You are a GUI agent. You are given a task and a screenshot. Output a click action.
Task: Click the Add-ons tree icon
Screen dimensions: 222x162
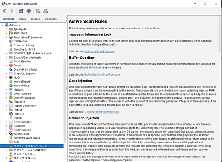(7, 25)
